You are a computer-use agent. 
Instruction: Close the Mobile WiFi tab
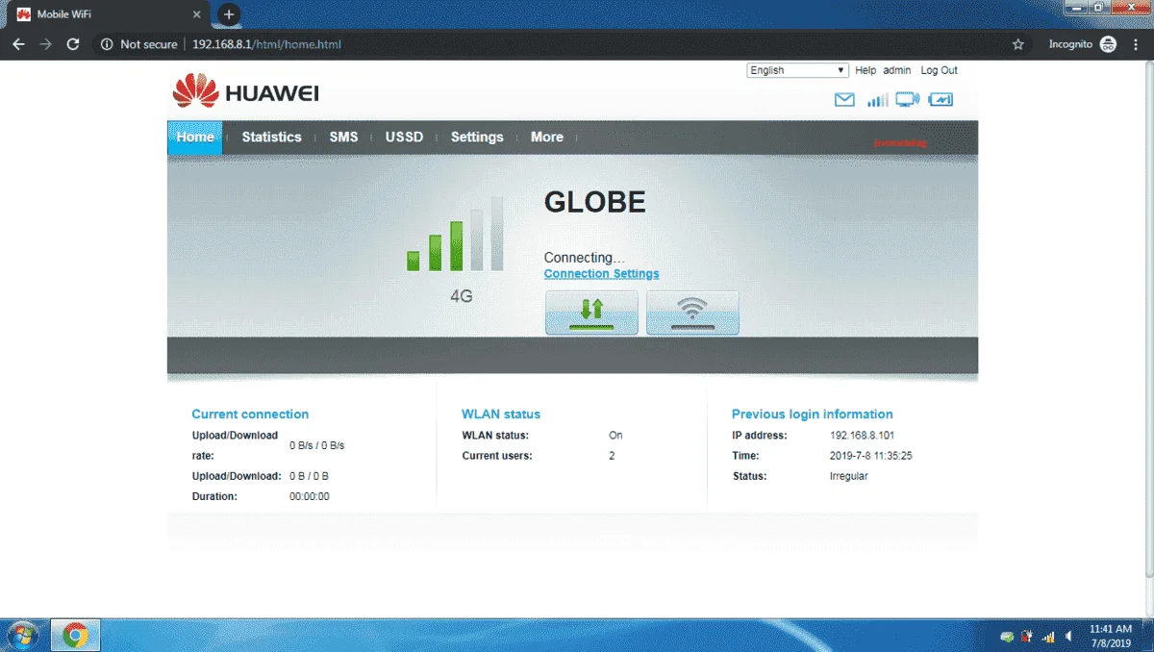197,15
